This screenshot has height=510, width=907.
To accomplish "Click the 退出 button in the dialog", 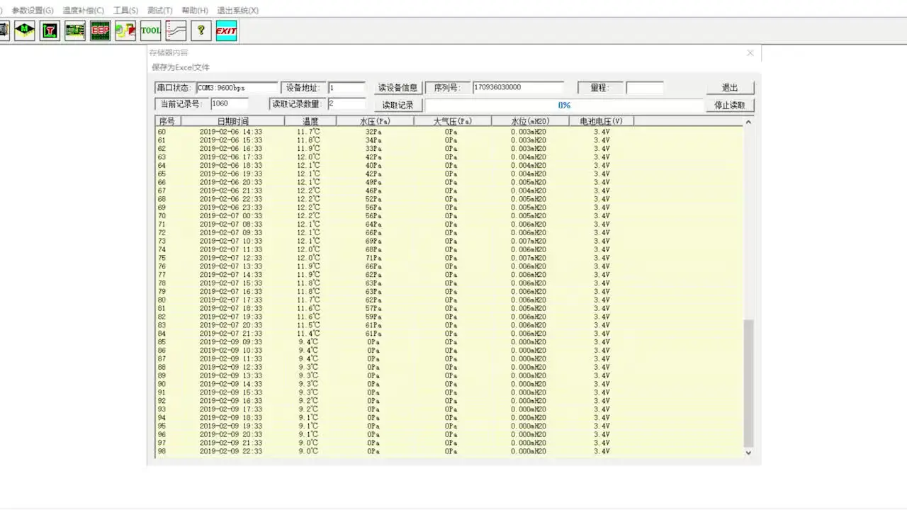I will (x=730, y=88).
